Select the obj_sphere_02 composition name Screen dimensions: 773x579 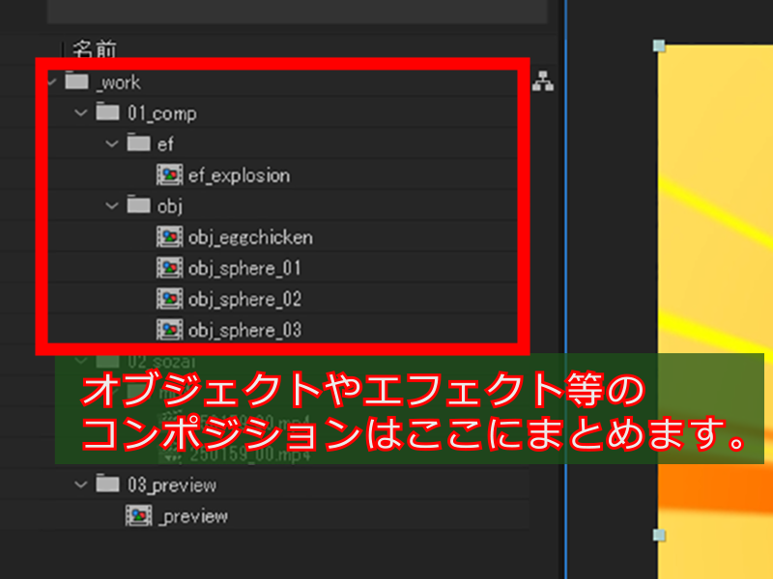244,300
